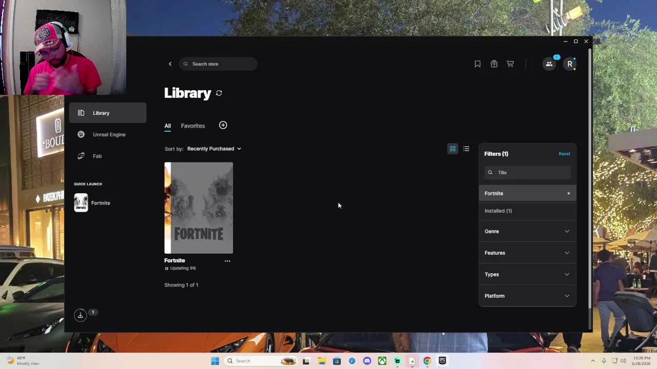This screenshot has height=369, width=657.
Task: Click the Filters (1) heading
Action: [496, 154]
